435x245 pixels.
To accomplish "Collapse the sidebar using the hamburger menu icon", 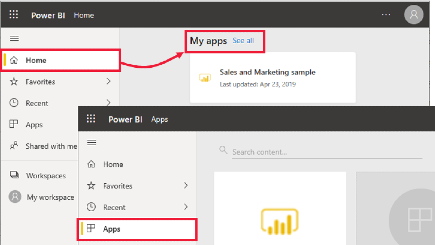I will tap(91, 143).
